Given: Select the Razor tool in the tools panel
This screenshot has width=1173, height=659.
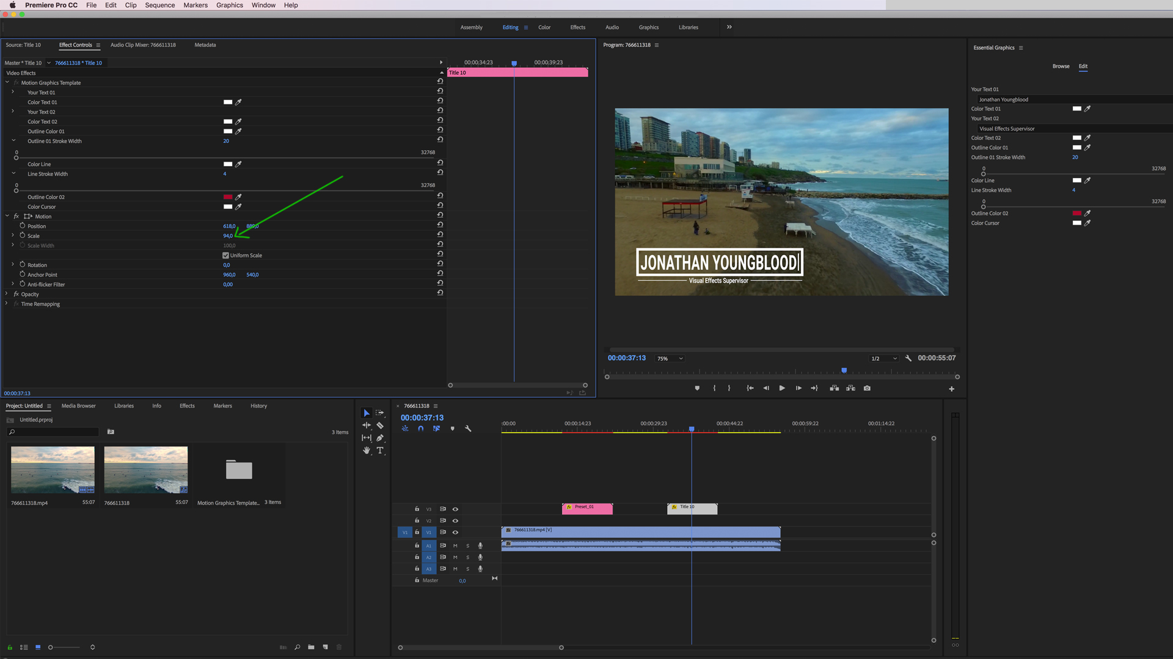Looking at the screenshot, I should 380,425.
